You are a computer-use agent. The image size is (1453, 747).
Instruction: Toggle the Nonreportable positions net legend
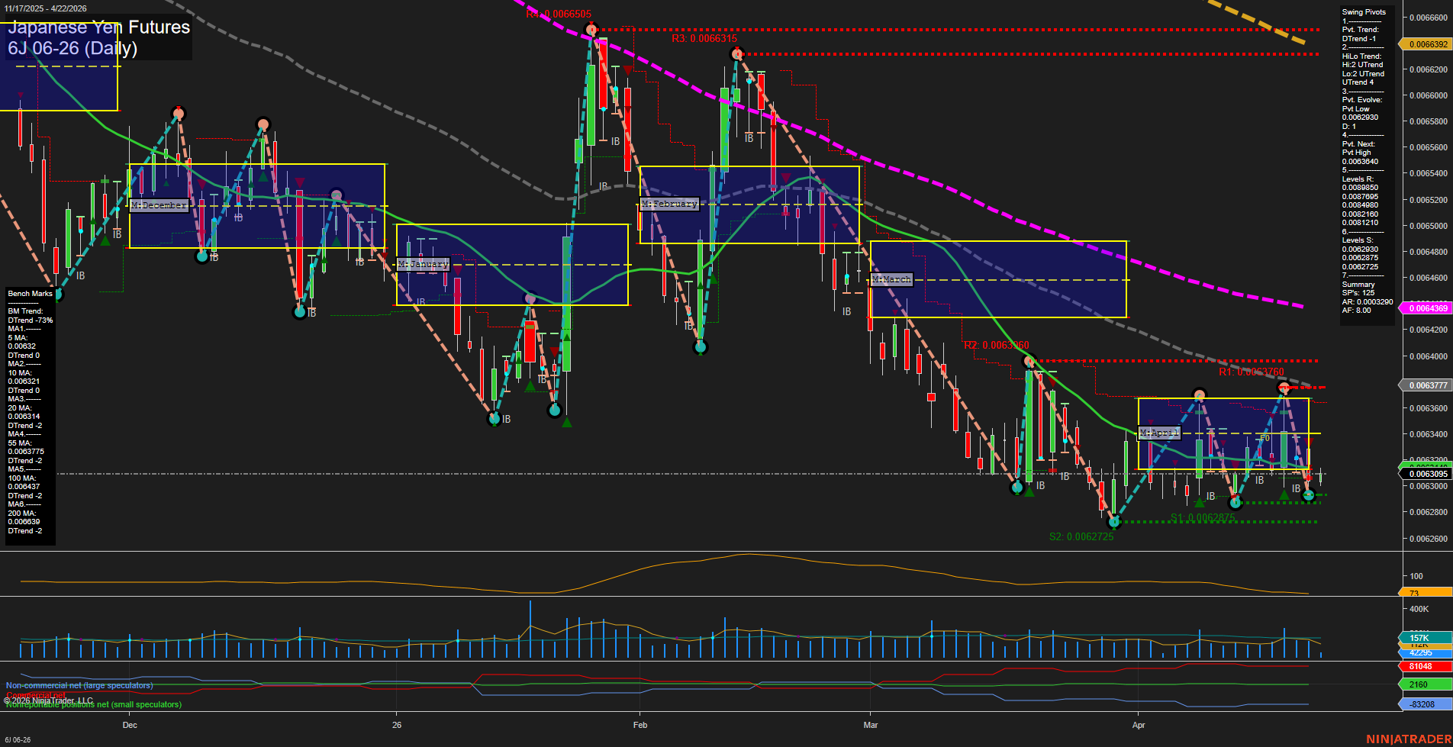pos(93,705)
